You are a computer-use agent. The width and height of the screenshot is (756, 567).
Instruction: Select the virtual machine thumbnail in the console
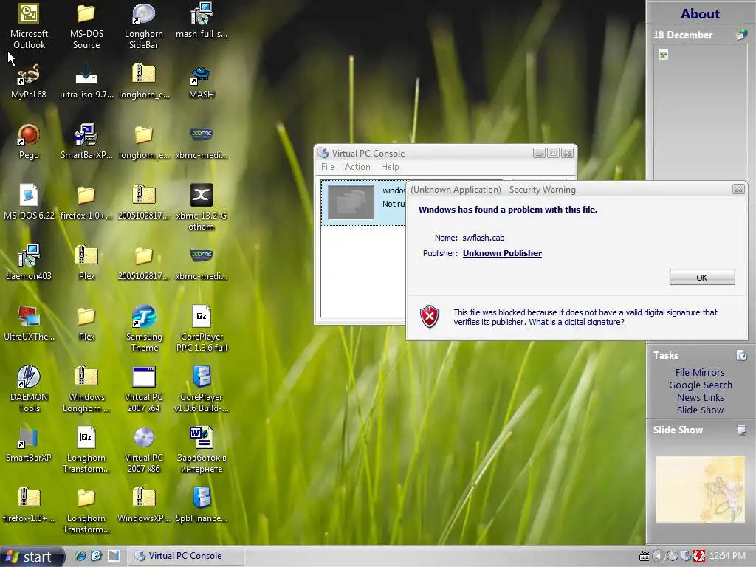(x=351, y=202)
